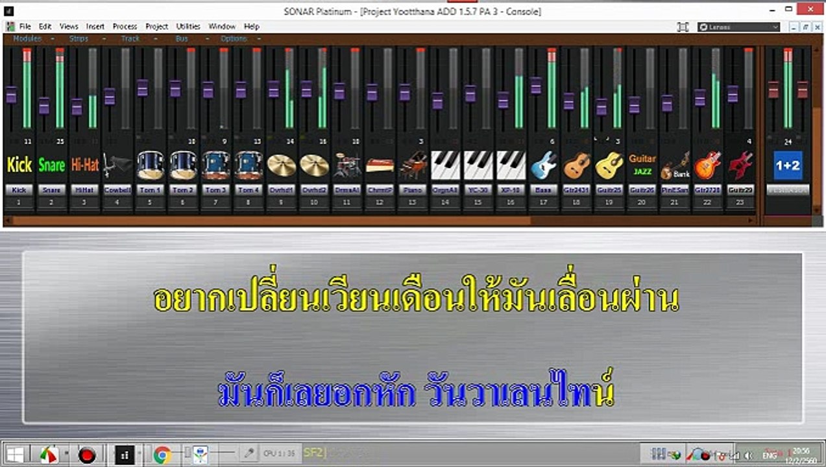Open the Utilities menu
826x467 pixels.
coord(188,27)
